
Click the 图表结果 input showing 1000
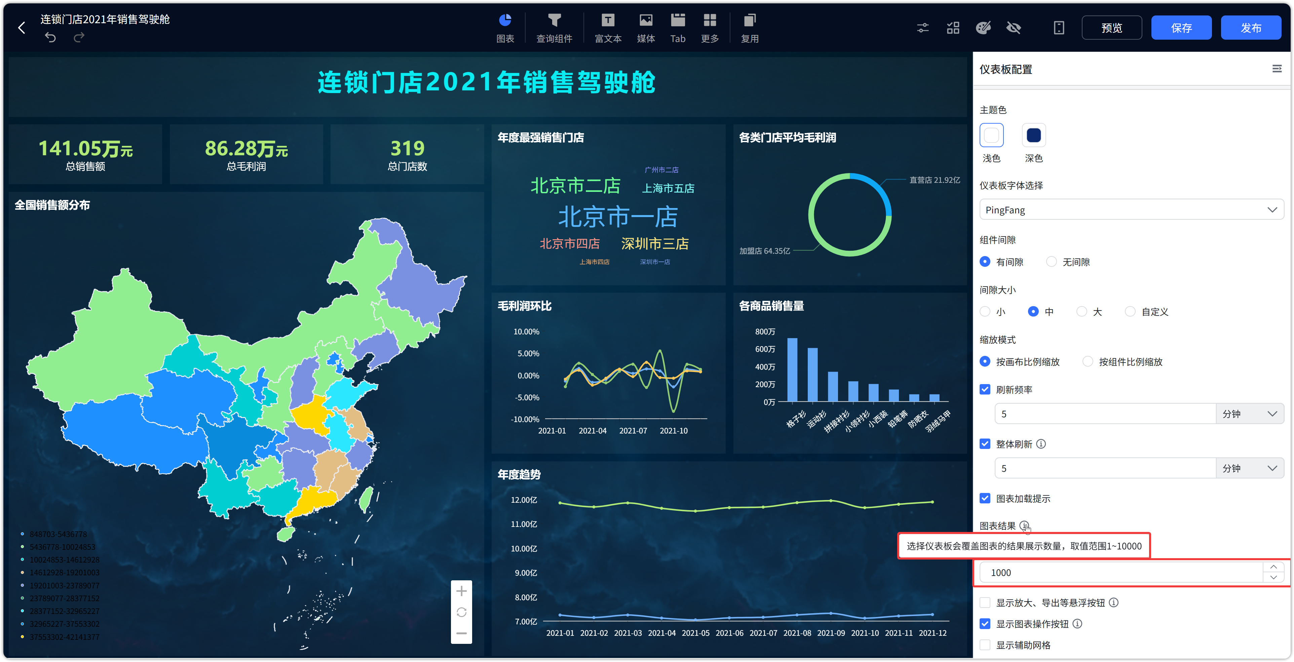[x=1121, y=572]
